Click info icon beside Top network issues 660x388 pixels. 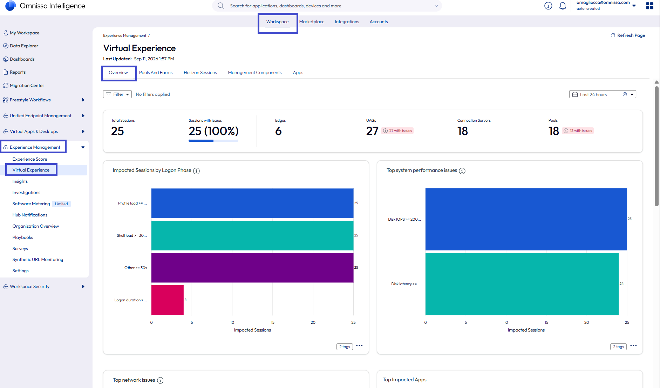point(160,380)
